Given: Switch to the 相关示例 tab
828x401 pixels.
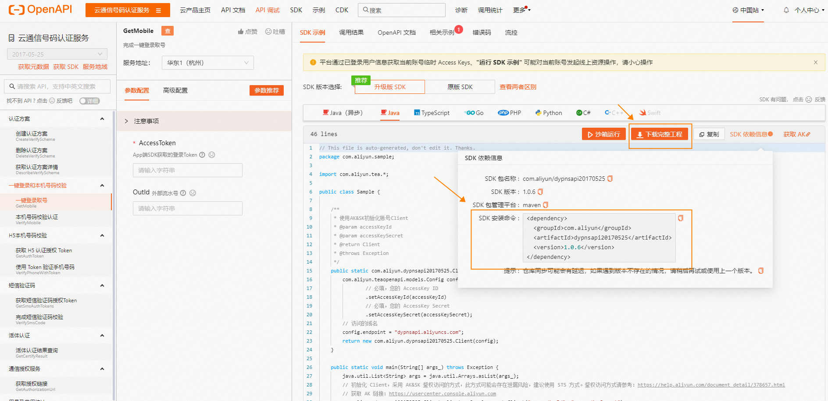Looking at the screenshot, I should coord(442,32).
